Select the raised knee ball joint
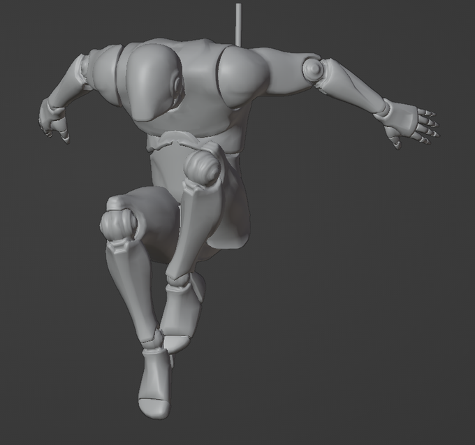475x445 pixels. tap(119, 224)
